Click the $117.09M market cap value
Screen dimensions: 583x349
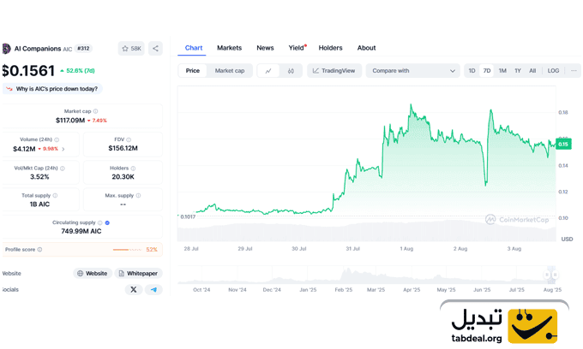(x=70, y=121)
